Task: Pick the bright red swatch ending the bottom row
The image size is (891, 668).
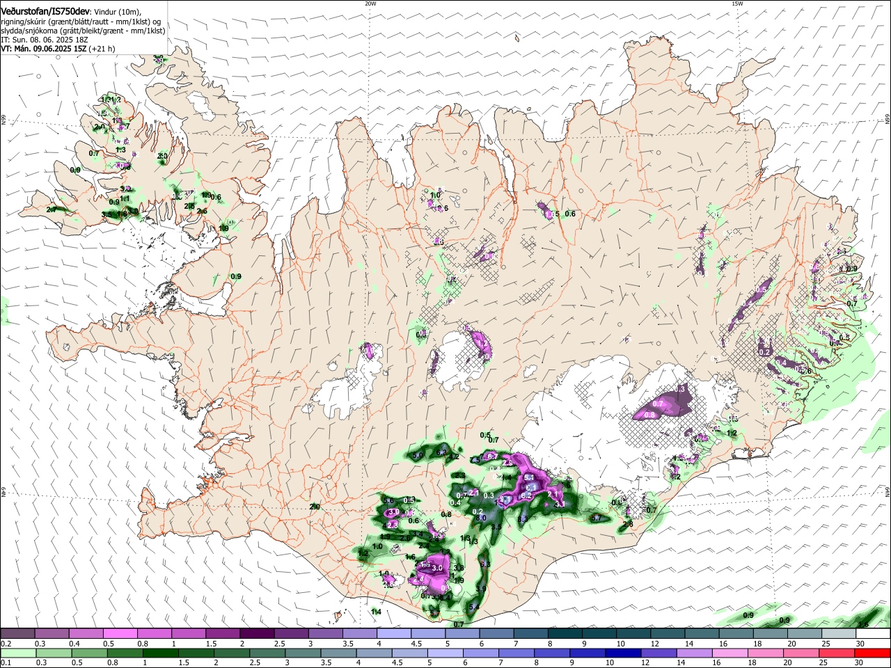Action: click(874, 653)
